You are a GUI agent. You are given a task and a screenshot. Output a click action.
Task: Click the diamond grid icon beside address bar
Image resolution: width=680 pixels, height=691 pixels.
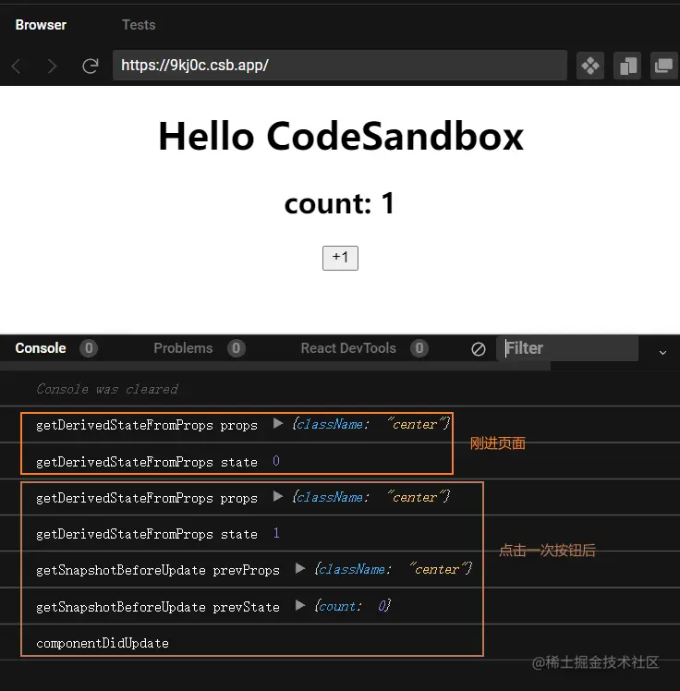coord(590,66)
